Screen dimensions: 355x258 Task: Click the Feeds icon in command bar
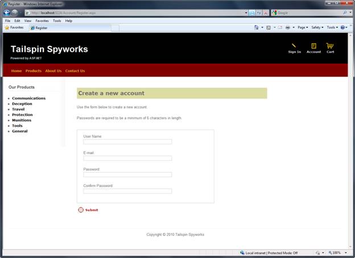pyautogui.click(x=269, y=27)
